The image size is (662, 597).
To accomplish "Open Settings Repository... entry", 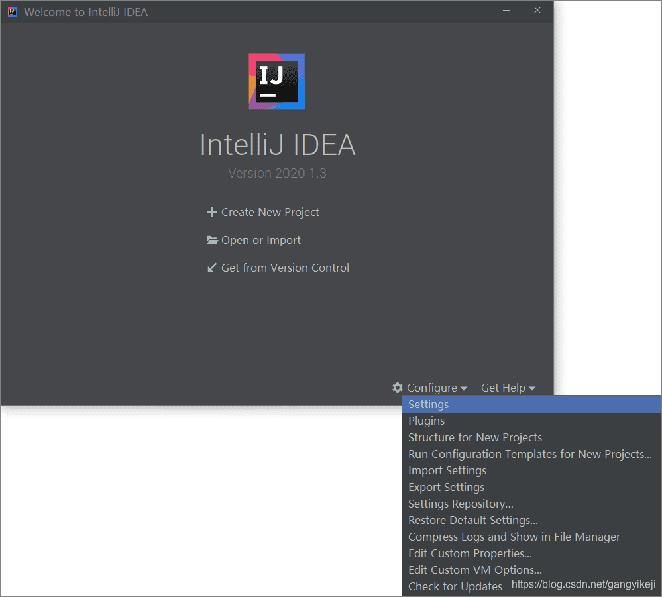I will 531,504.
